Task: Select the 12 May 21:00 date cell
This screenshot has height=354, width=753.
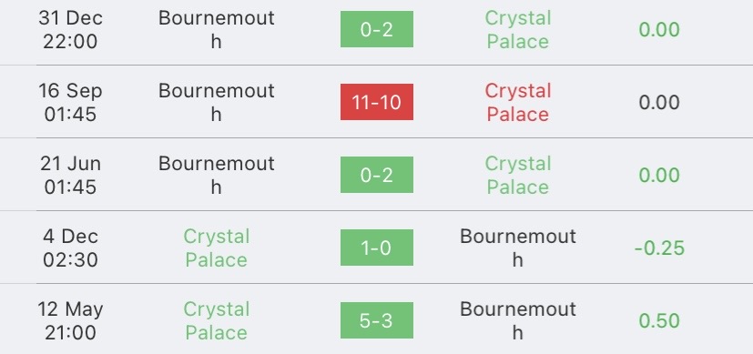Action: [71, 321]
